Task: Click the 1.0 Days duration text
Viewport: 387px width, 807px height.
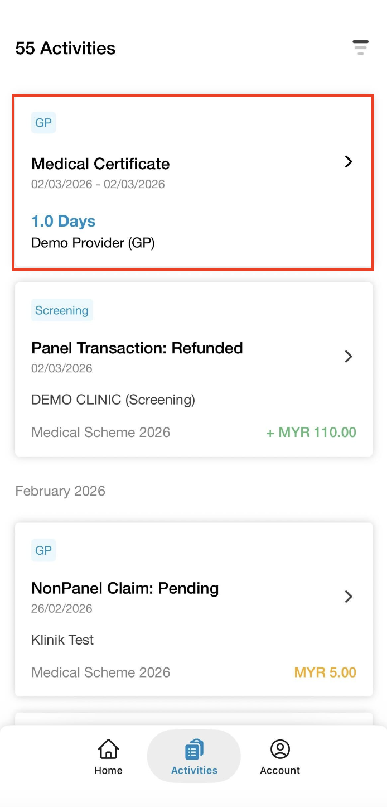Action: coord(64,221)
